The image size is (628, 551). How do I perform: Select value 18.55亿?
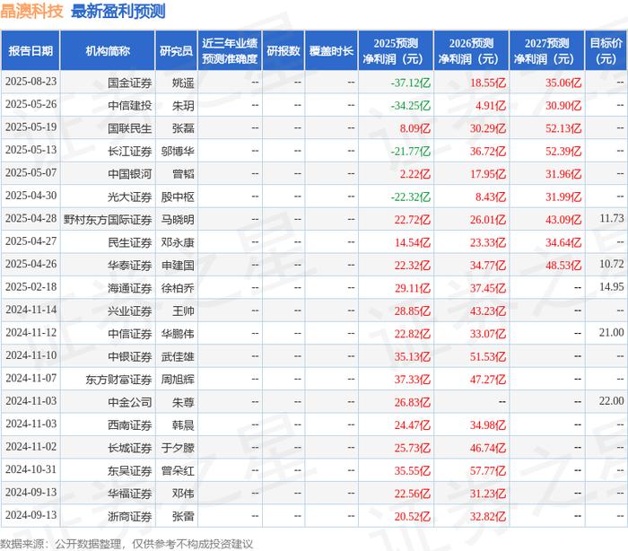pos(488,83)
